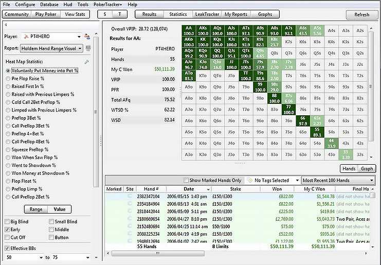The height and width of the screenshot is (265, 381).
Task: Click the Value button
Action: (x=60, y=209)
